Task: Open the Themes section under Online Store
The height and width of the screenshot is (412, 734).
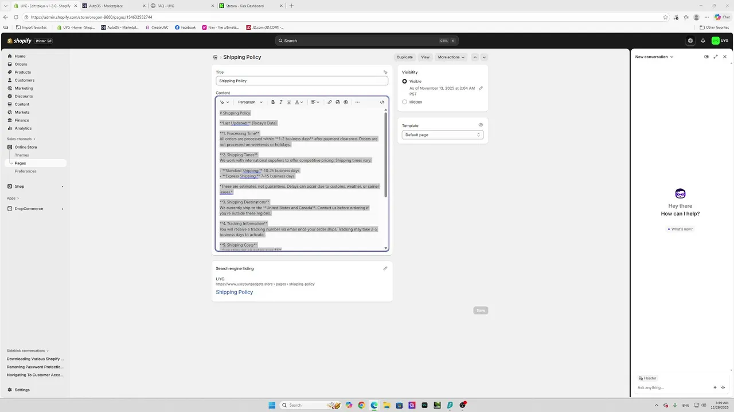Action: pyautogui.click(x=22, y=155)
